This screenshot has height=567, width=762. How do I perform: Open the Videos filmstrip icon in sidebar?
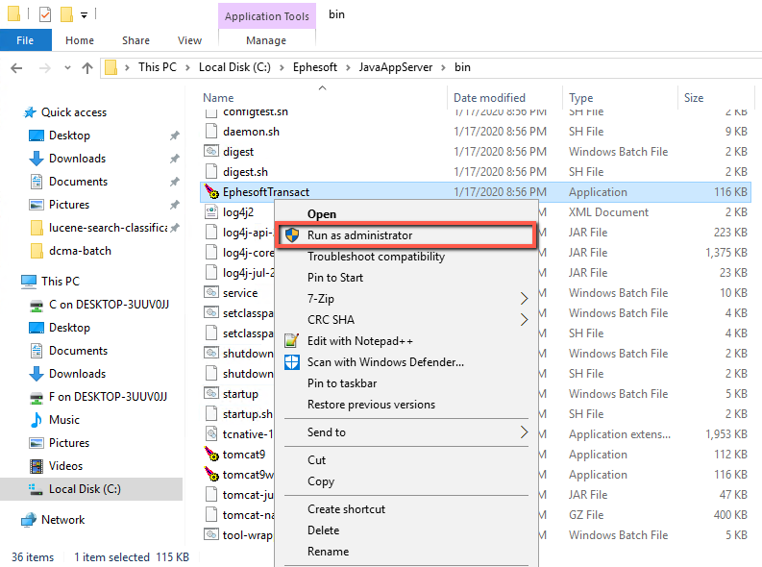pyautogui.click(x=37, y=466)
